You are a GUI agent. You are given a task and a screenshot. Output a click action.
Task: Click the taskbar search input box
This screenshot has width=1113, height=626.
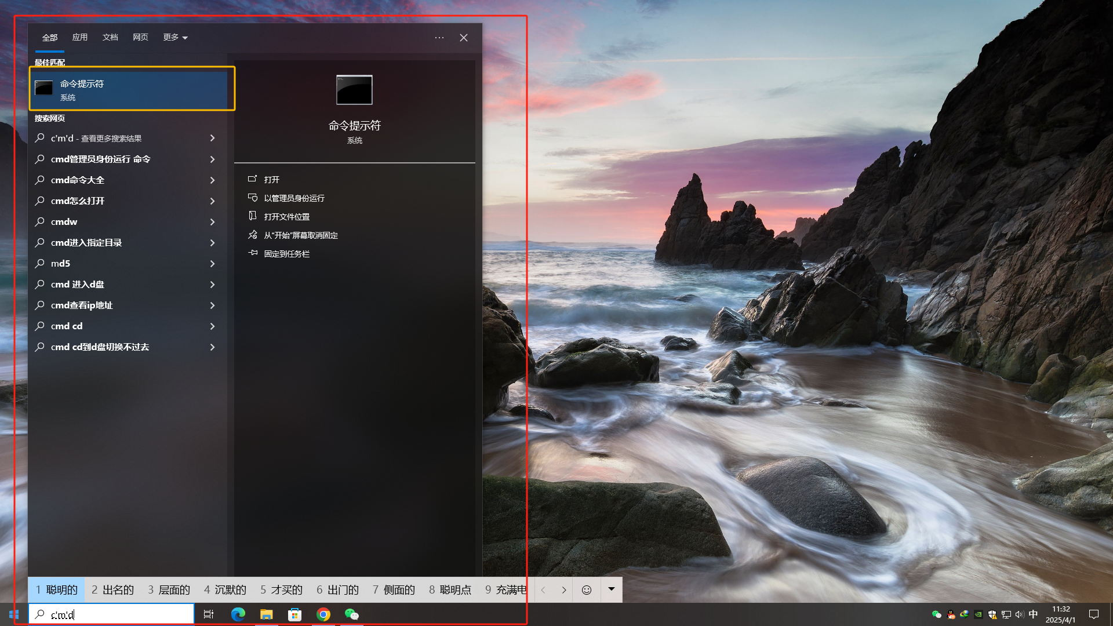coord(116,614)
